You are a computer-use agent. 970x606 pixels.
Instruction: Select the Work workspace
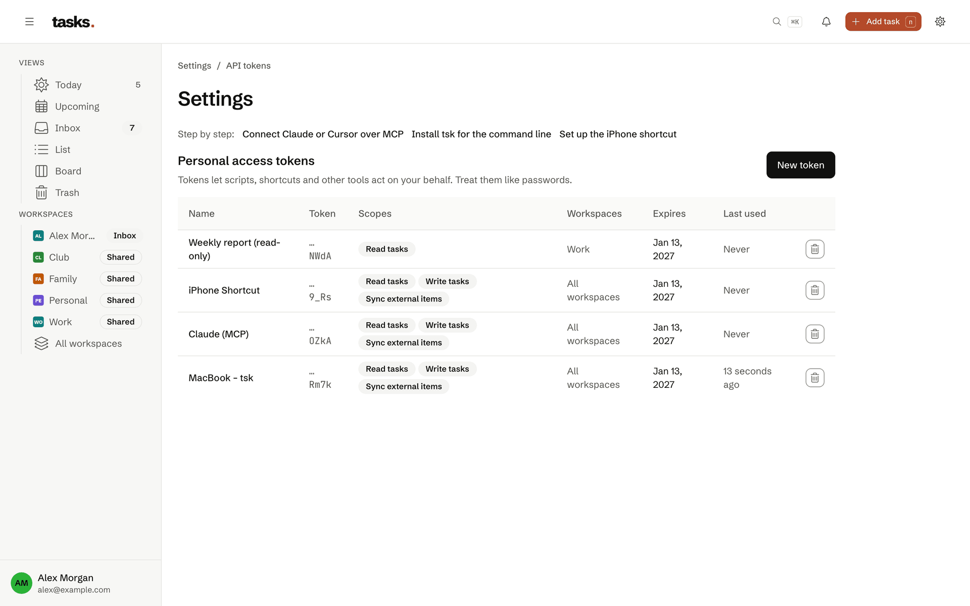(x=88, y=322)
